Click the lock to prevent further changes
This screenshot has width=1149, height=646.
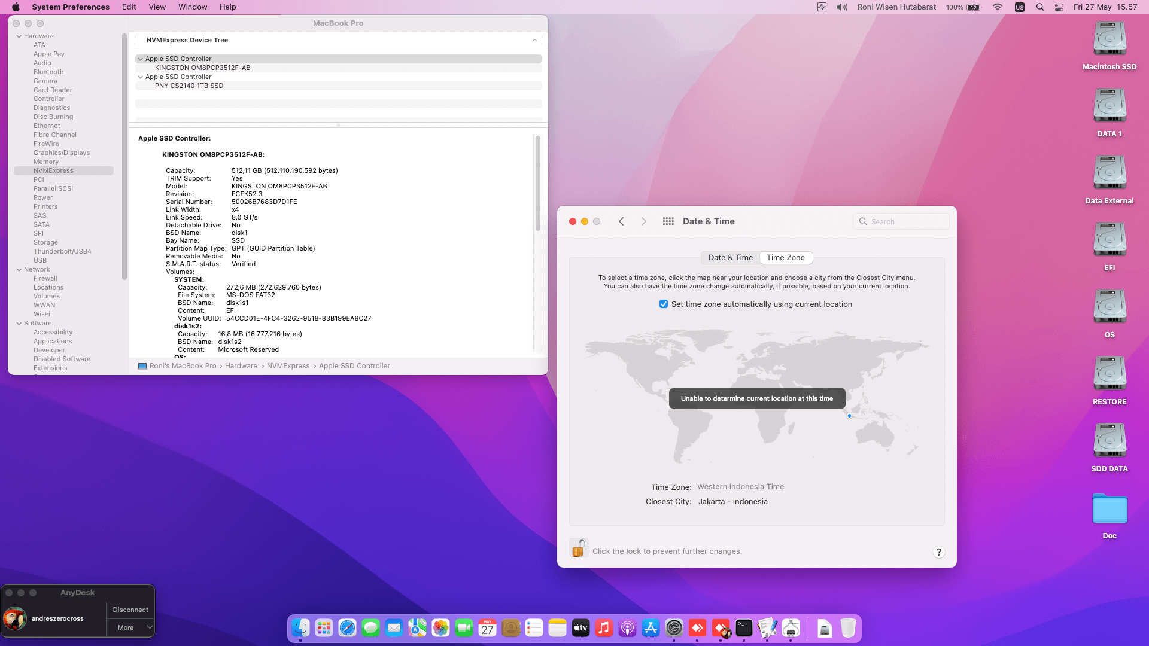[579, 548]
